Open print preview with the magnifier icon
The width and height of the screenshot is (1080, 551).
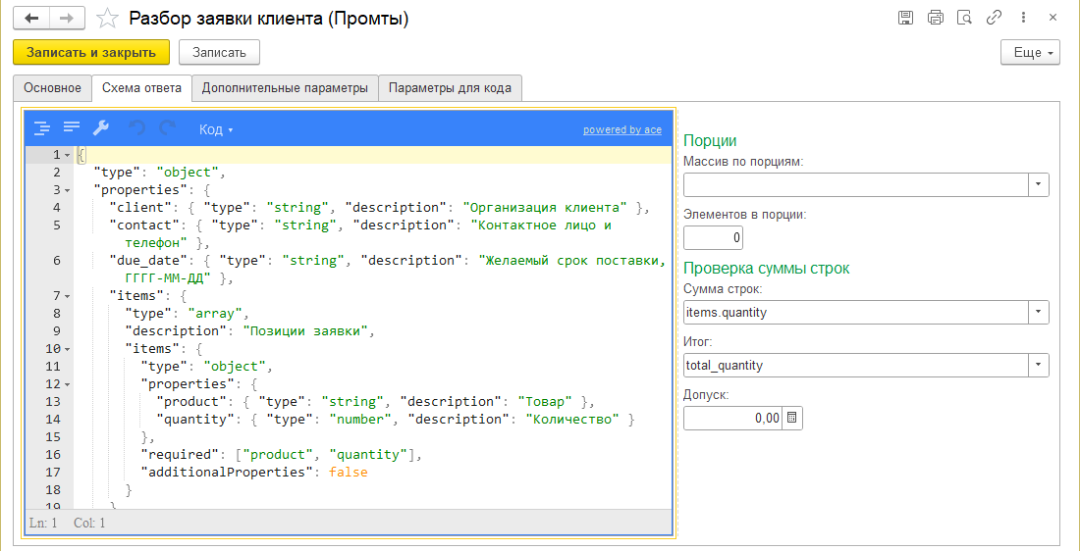click(x=964, y=18)
